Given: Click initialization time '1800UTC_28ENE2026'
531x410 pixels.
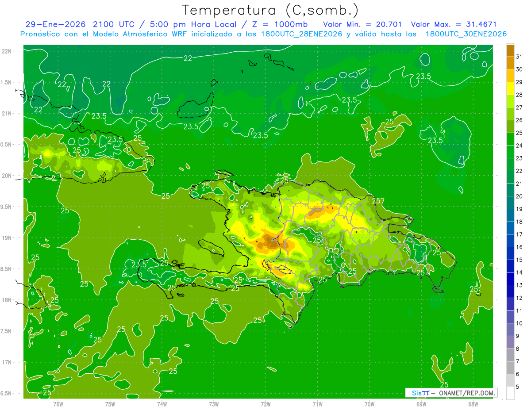Looking at the screenshot, I should click(302, 34).
